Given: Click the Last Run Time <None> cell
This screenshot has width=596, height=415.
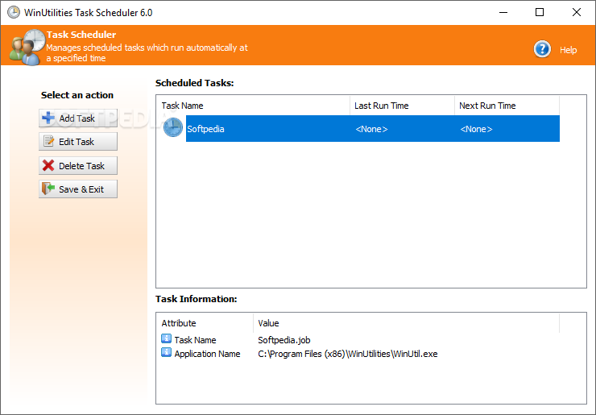Looking at the screenshot, I should (x=371, y=129).
